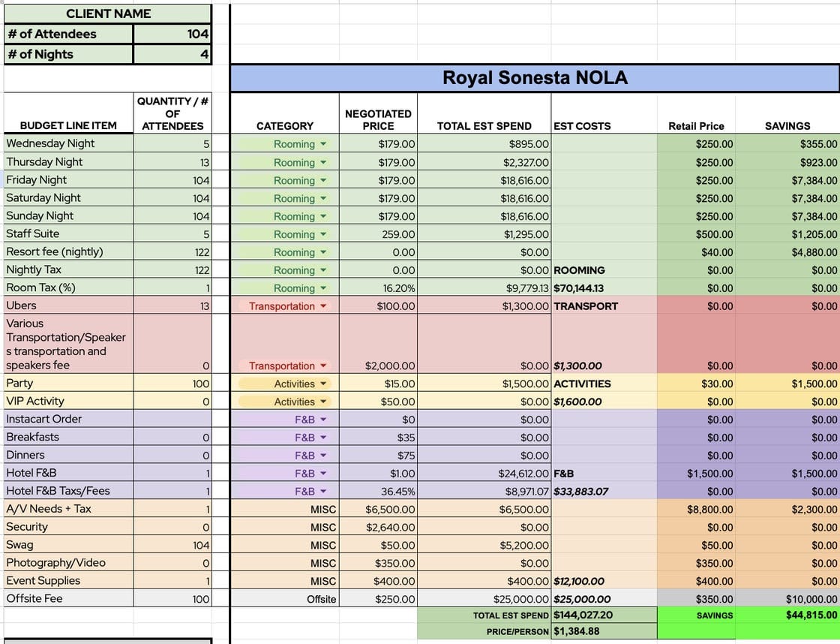Open the Hotel F&B Taxes/Fees category dropdown
This screenshot has width=840, height=644.
[323, 491]
